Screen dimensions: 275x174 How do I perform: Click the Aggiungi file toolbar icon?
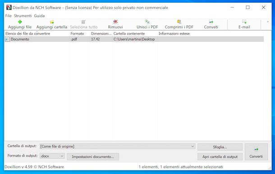pyautogui.click(x=20, y=22)
